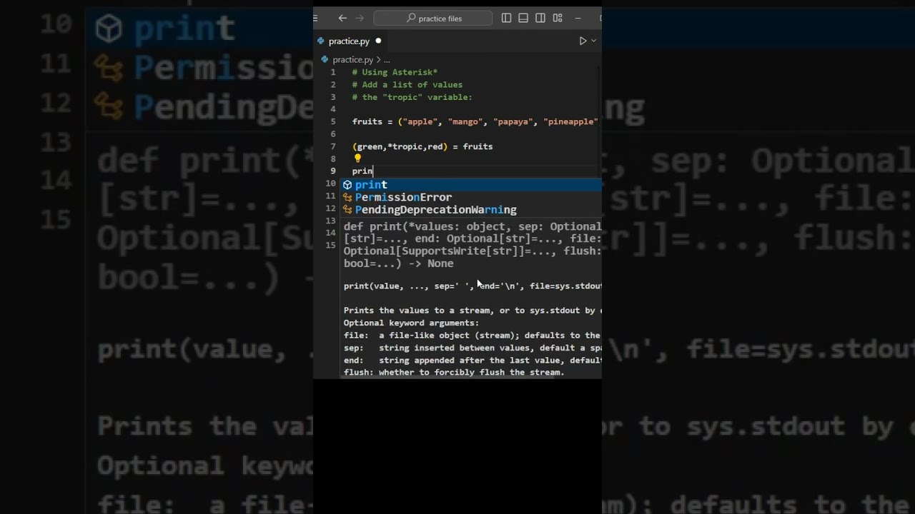Select the practice.py editor tab
Screen dimensions: 915x514
pyautogui.click(x=350, y=41)
